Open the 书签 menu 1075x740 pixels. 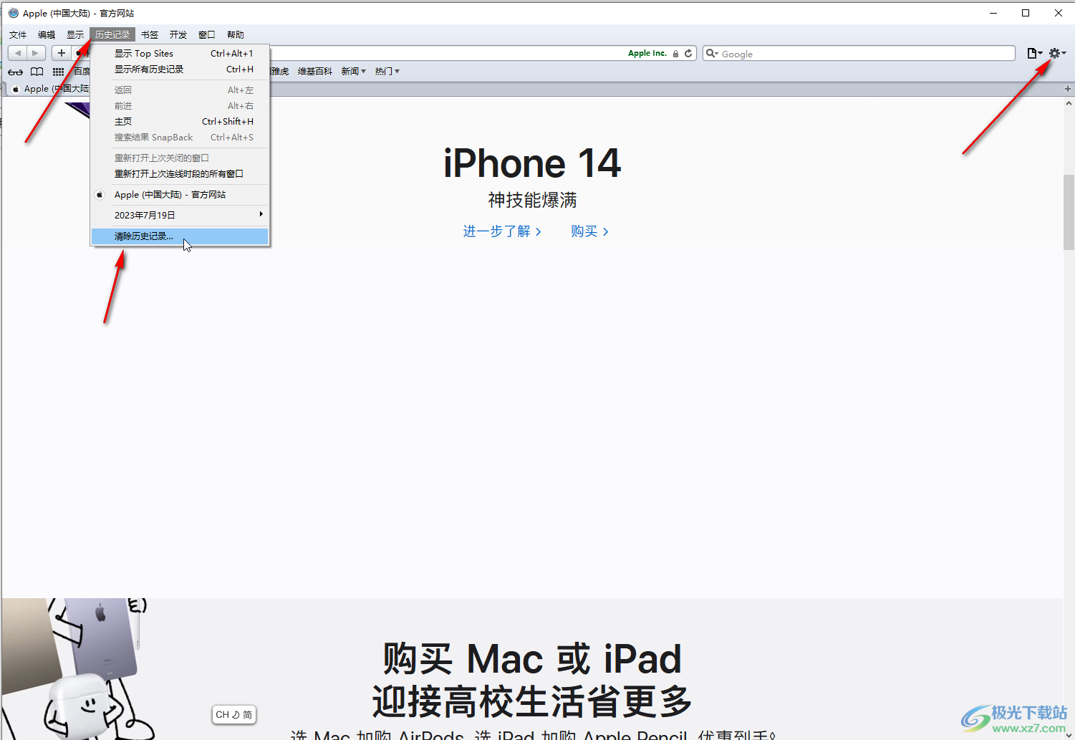(150, 34)
